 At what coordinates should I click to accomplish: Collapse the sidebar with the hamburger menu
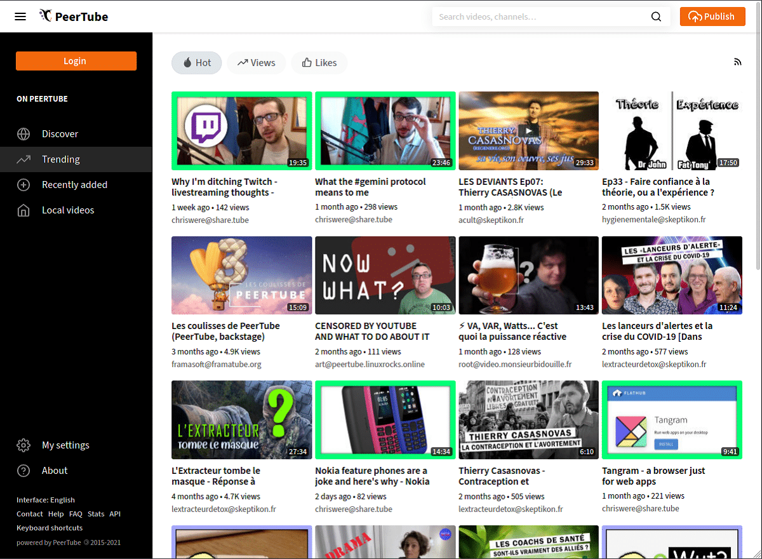click(20, 17)
